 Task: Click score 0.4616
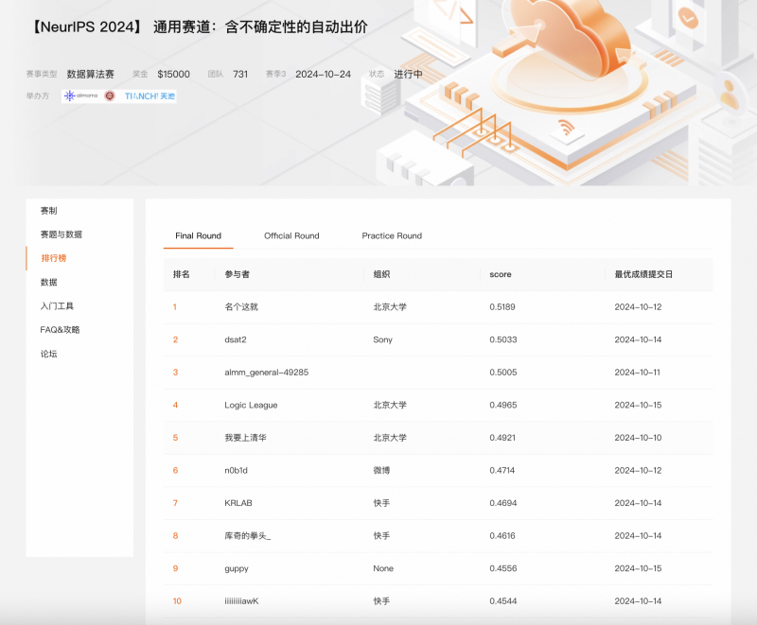[x=502, y=536]
